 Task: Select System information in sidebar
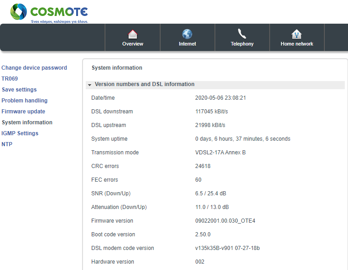27,122
